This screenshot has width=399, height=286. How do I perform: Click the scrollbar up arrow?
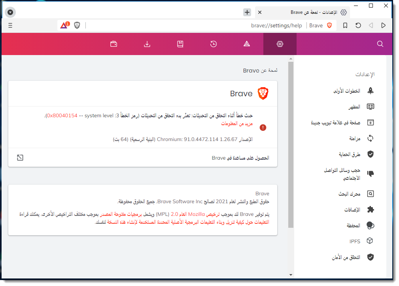pos(291,59)
